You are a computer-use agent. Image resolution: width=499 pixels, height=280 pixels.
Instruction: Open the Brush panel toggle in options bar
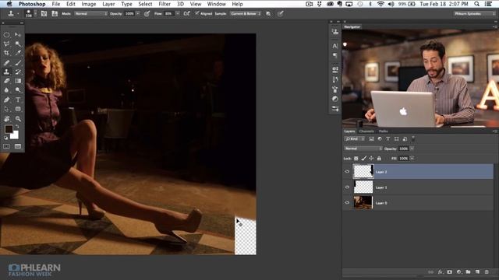44,14
